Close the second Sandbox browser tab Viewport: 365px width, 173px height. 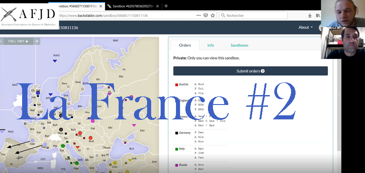coord(157,6)
